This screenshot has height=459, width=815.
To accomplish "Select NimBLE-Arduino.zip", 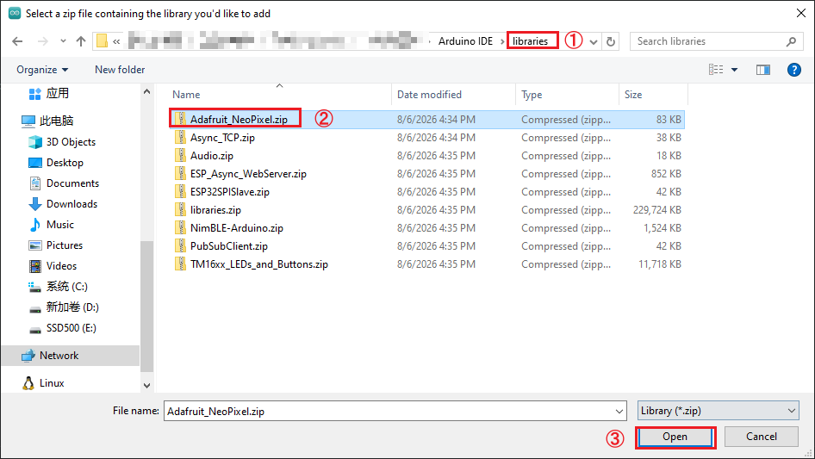I will pyautogui.click(x=237, y=228).
